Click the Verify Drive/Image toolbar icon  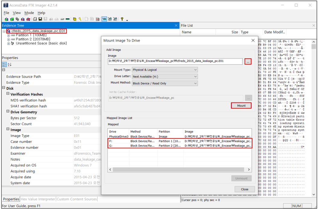click(62, 19)
